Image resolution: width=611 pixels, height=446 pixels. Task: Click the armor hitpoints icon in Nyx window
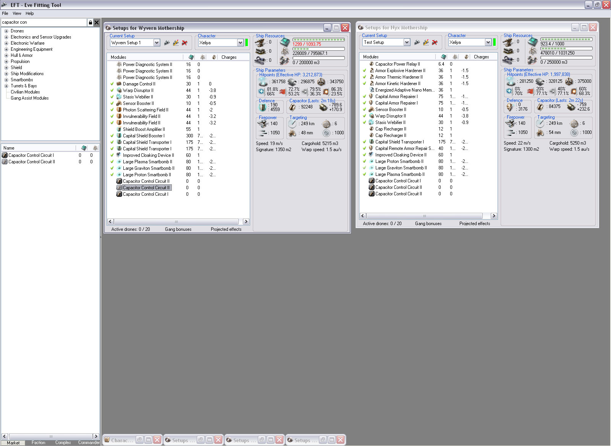(540, 81)
